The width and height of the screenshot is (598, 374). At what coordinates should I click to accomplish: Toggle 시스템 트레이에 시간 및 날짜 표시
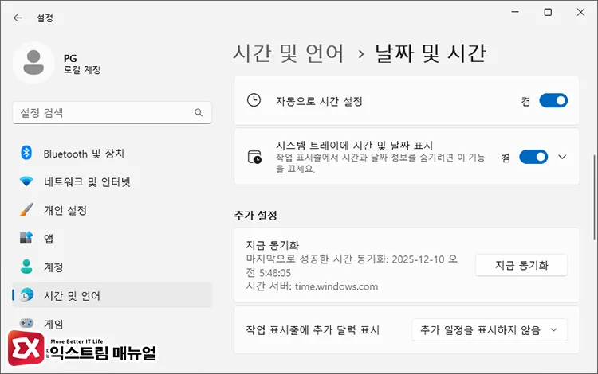(x=533, y=157)
